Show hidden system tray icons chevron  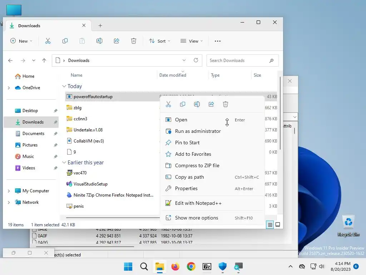[290, 266]
